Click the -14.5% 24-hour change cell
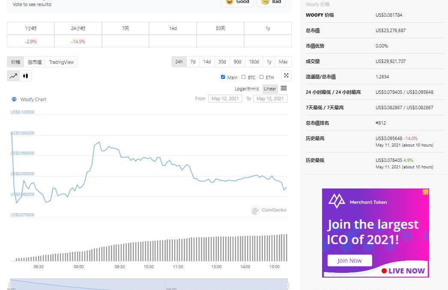Screen dimensions: 448x290 tap(78, 42)
